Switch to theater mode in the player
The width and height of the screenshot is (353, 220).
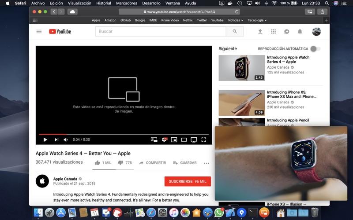click(x=184, y=139)
